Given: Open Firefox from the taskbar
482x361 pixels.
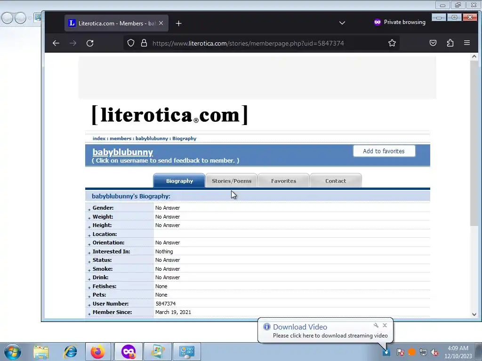Looking at the screenshot, I should (x=98, y=352).
